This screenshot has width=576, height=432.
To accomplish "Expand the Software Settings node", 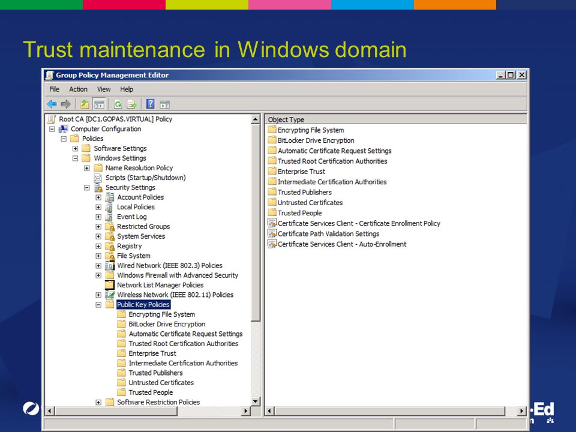I will point(76,148).
